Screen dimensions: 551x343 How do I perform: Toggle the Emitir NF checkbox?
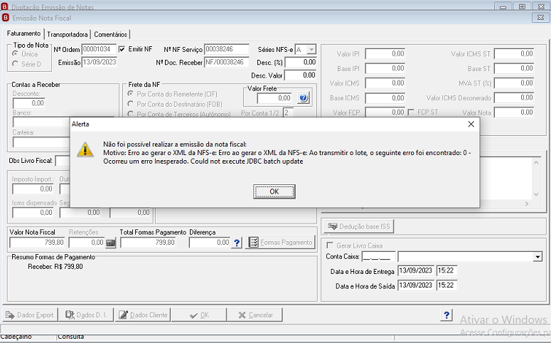point(122,49)
